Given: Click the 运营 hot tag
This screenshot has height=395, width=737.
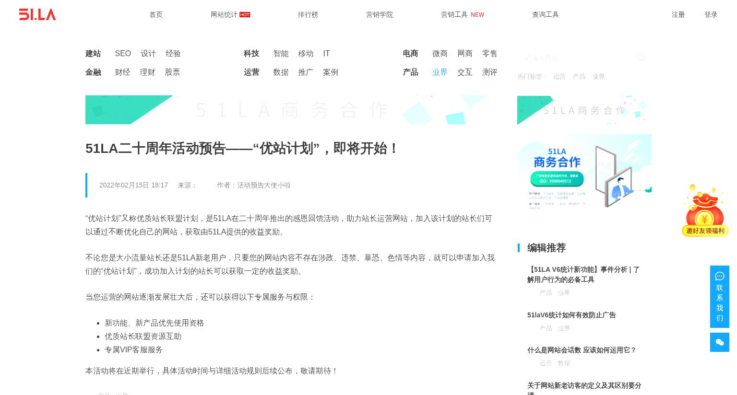Looking at the screenshot, I should (559, 76).
